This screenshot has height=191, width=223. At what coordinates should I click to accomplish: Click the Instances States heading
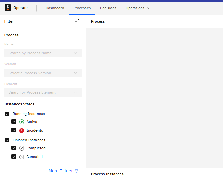pyautogui.click(x=19, y=104)
